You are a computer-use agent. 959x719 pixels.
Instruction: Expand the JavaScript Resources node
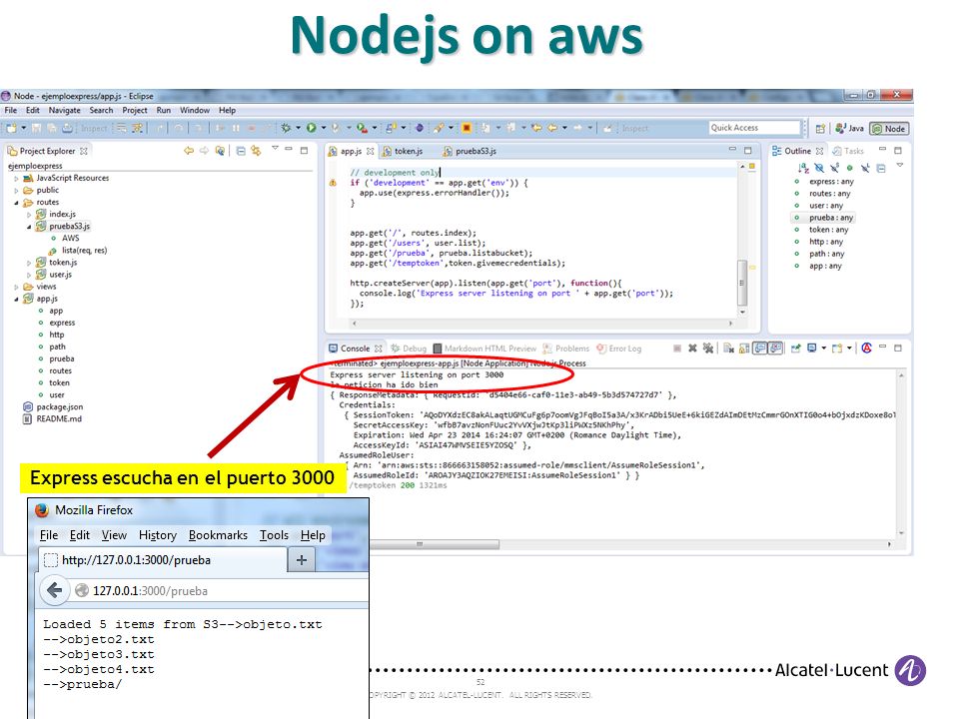(17, 178)
